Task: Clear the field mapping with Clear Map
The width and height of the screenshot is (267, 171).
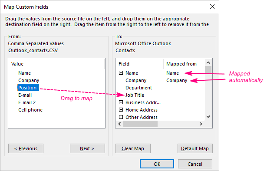Action: click(133, 148)
